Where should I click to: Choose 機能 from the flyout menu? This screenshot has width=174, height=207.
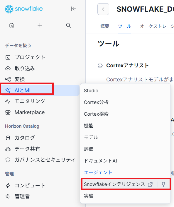click(x=125, y=126)
